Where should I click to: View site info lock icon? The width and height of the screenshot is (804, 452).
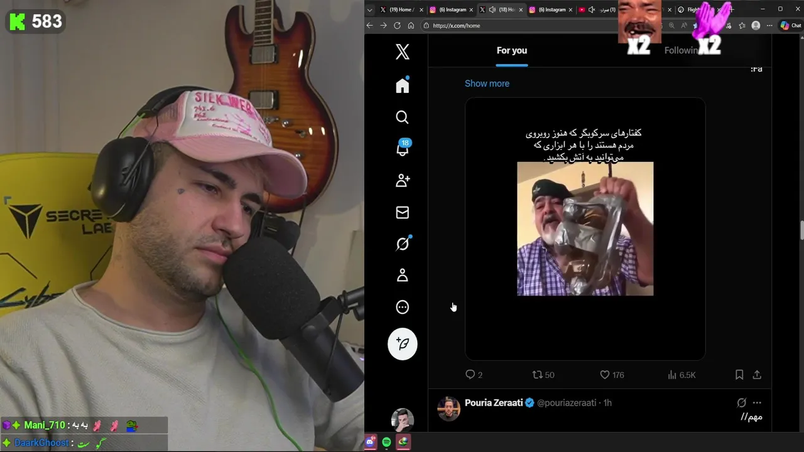pyautogui.click(x=426, y=26)
